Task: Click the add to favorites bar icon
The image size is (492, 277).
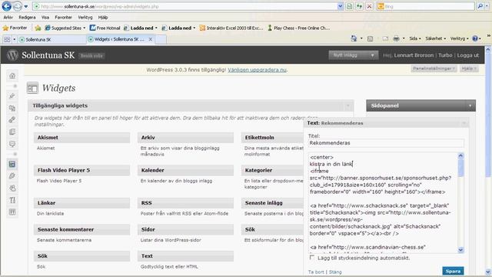Action: [x=38, y=28]
